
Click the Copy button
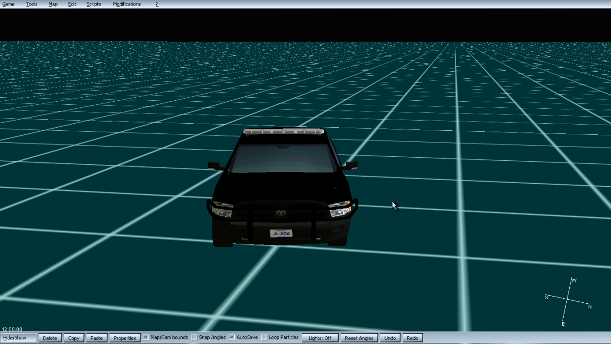pyautogui.click(x=74, y=338)
